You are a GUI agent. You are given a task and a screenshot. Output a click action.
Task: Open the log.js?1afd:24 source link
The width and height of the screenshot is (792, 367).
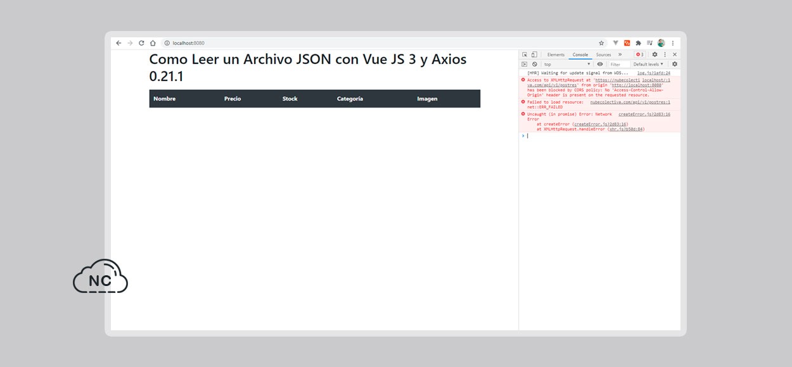click(654, 73)
